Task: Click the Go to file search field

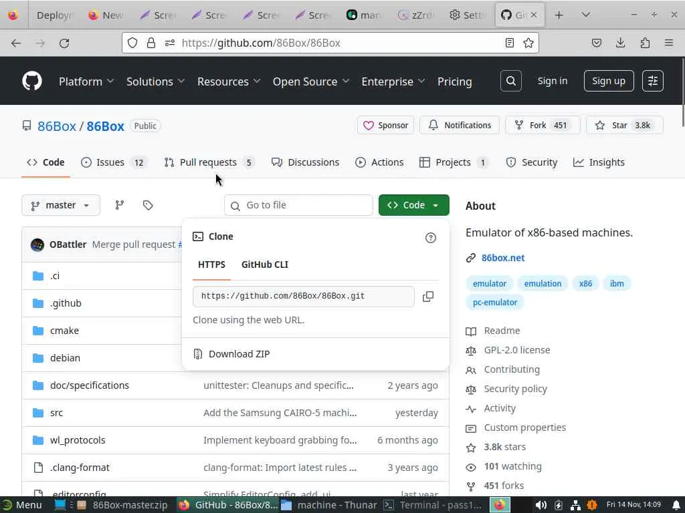Action: tap(298, 205)
